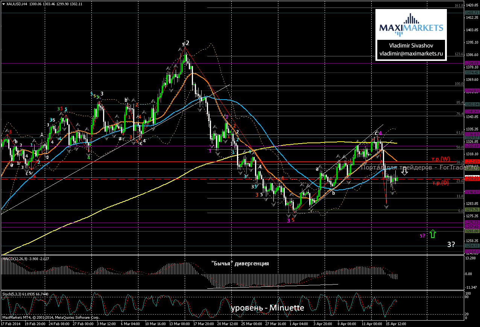Click the red 1313.00 price tag

click(472, 162)
